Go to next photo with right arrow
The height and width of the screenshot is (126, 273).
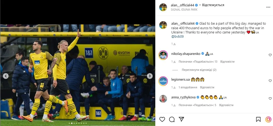pyautogui.click(x=150, y=76)
